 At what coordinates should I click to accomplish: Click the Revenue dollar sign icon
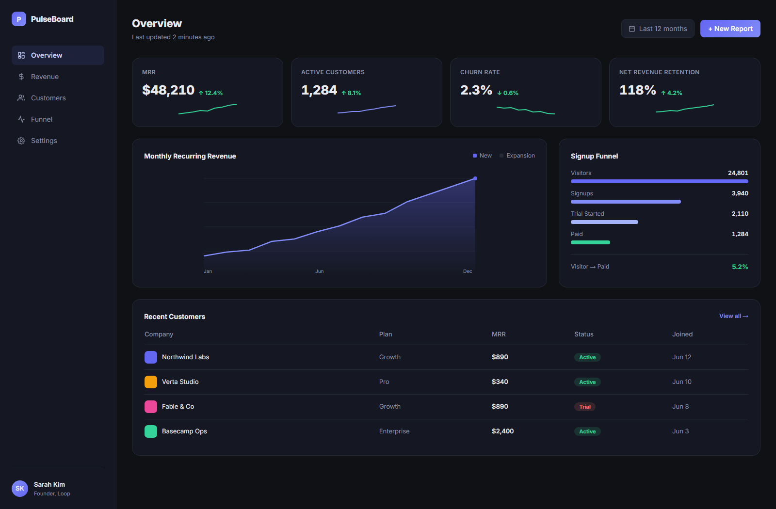click(x=21, y=77)
